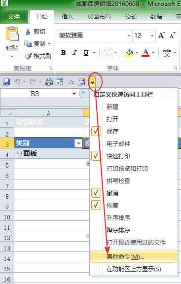Click the Redo arrow in quick access toolbar
181x284 pixels.
[x=33, y=82]
